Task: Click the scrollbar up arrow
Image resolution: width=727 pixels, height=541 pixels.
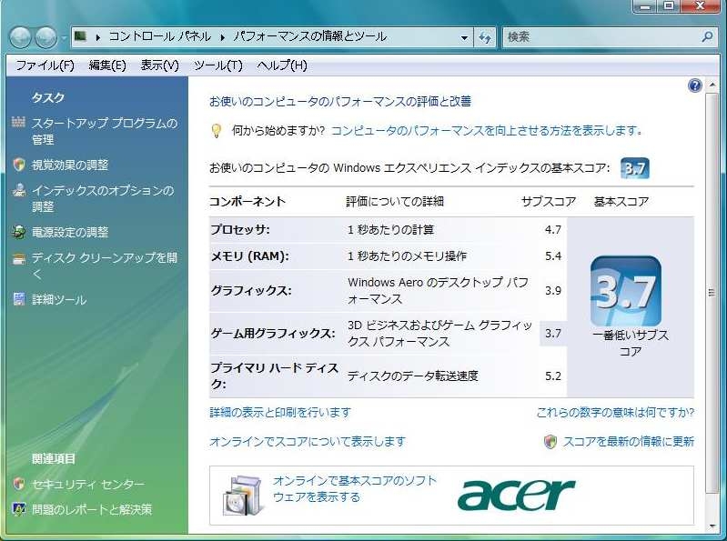Action: pyautogui.click(x=712, y=85)
